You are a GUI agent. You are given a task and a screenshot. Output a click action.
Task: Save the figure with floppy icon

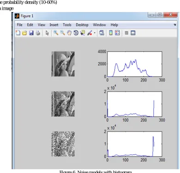[x=31, y=33]
